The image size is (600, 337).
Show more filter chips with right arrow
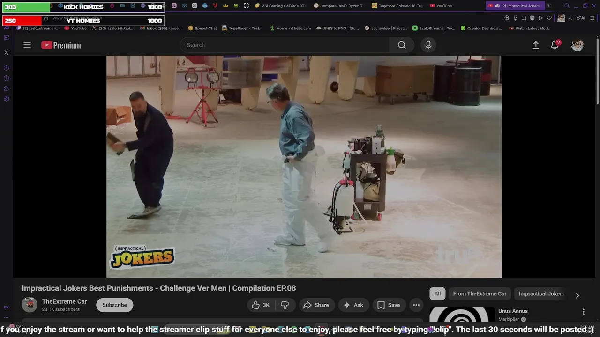(x=577, y=295)
